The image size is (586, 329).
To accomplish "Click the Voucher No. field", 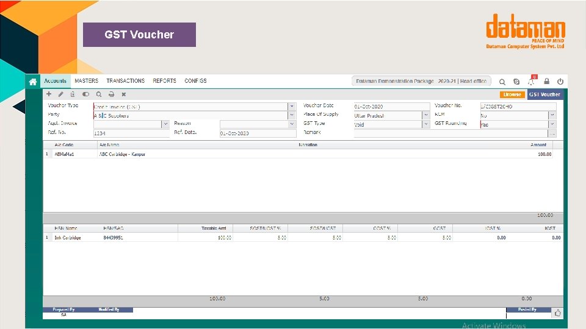I will pos(518,107).
